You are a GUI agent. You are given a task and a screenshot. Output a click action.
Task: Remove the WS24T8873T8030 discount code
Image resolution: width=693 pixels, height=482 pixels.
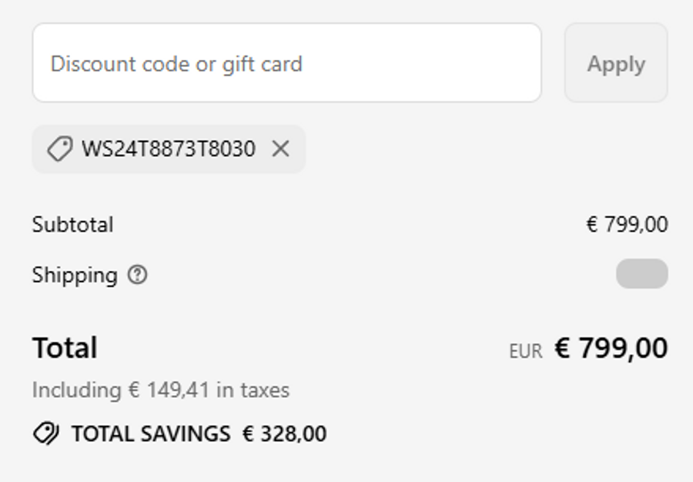pos(281,149)
